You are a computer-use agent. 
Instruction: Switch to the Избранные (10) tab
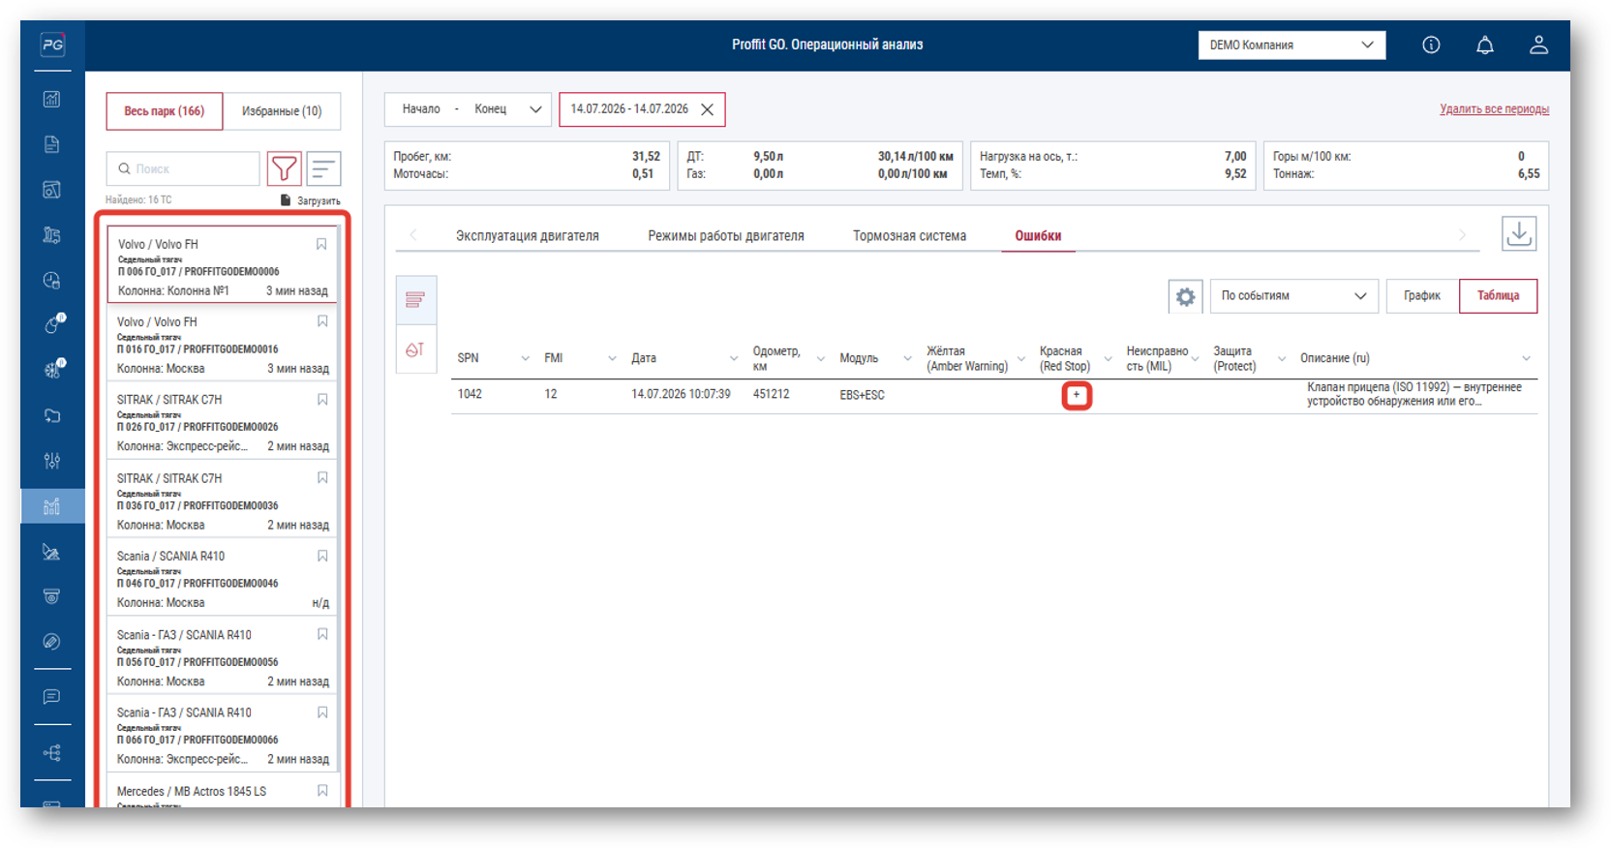282,111
